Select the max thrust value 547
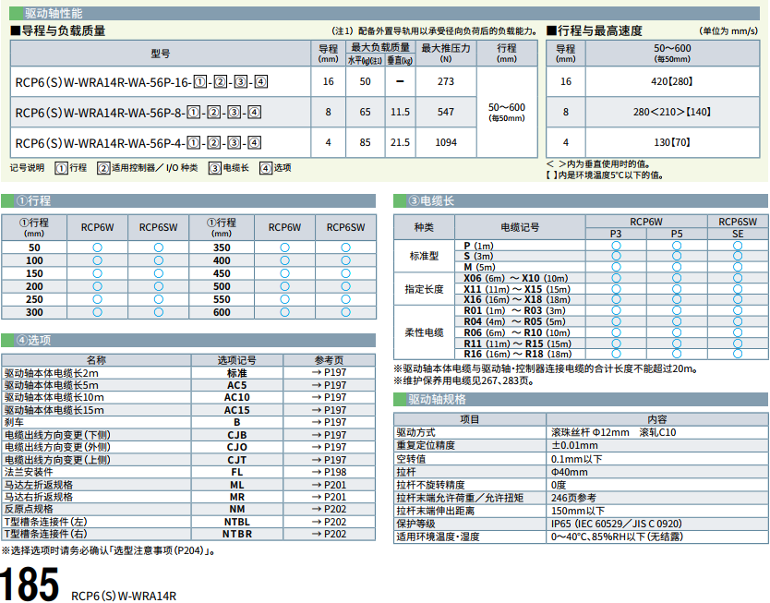The width and height of the screenshot is (770, 603). (x=446, y=112)
